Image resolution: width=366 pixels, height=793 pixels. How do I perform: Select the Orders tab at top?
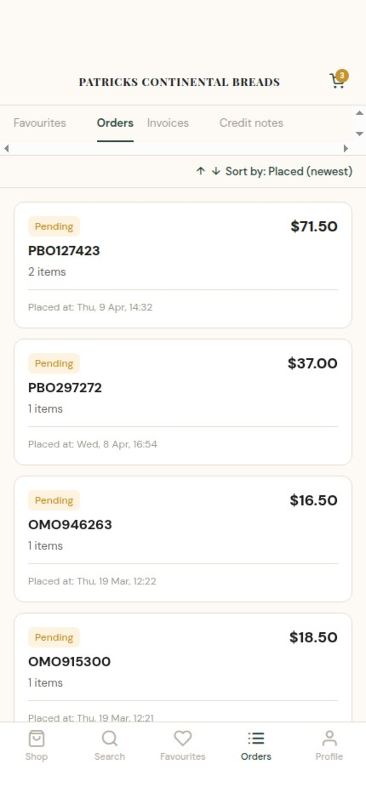115,123
